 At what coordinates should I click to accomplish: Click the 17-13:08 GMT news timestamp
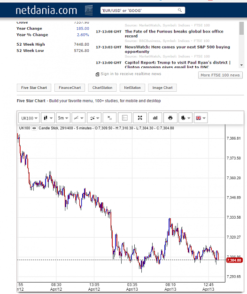click(x=108, y=32)
